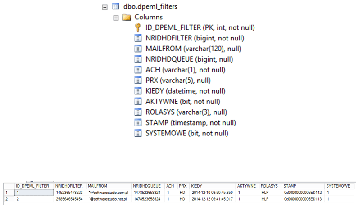
Task: Click the KIEDY grid column header
Action: point(213,186)
